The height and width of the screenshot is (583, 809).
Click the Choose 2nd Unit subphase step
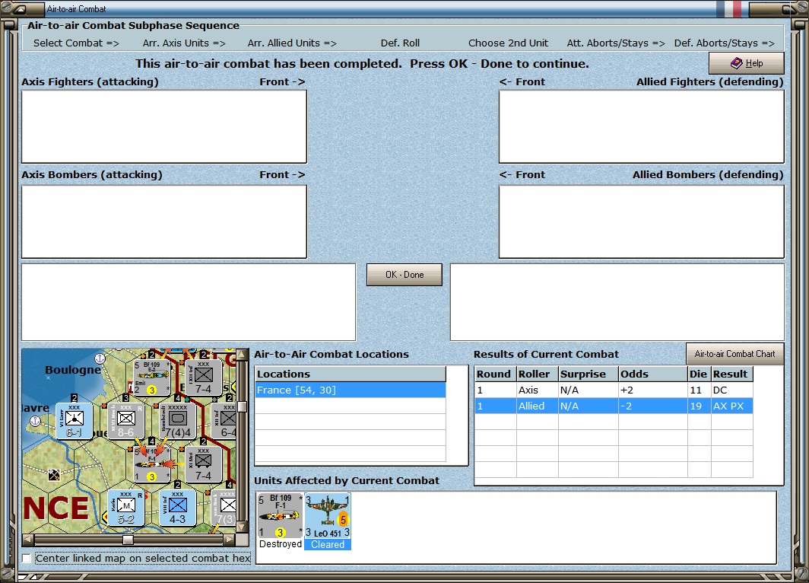click(508, 43)
